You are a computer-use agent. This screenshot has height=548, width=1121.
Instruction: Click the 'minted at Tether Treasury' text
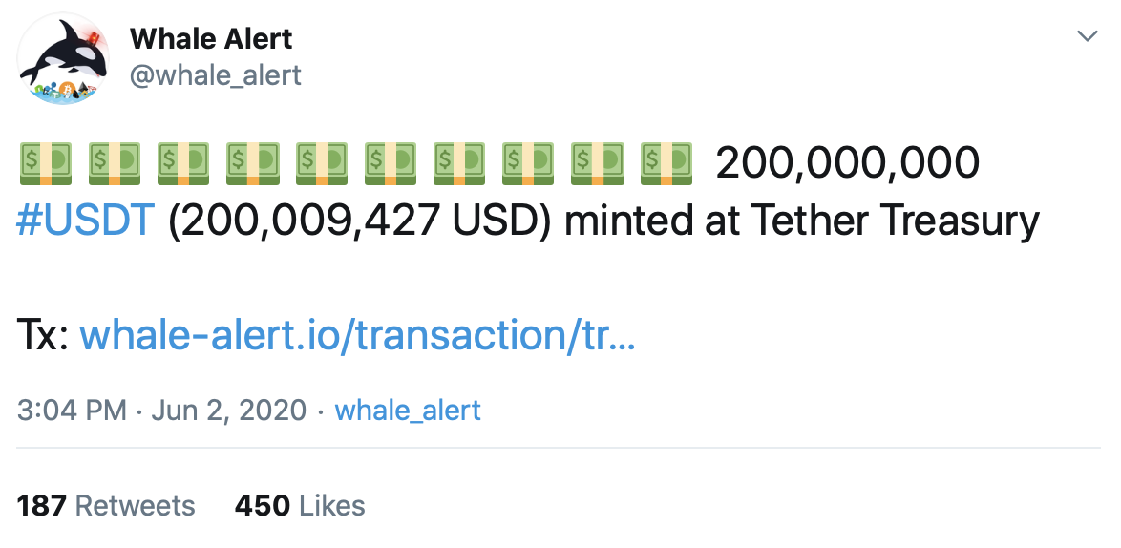pyautogui.click(x=801, y=221)
